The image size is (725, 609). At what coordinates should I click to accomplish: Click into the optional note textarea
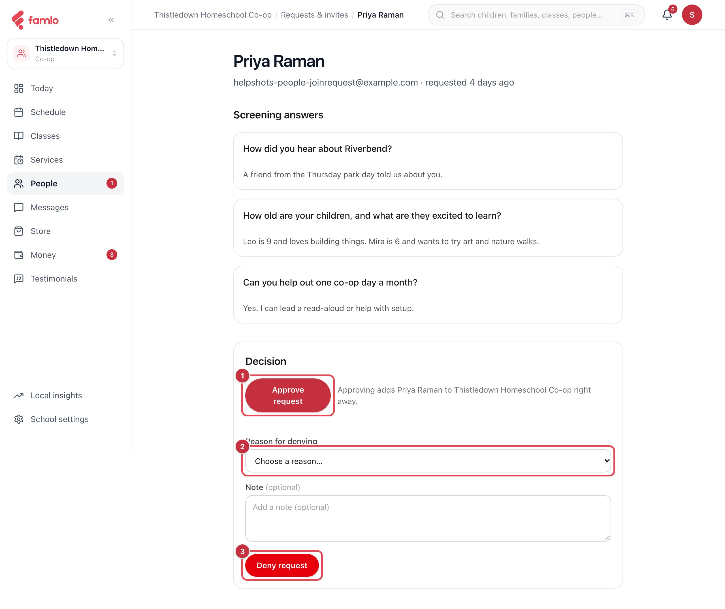tap(428, 519)
